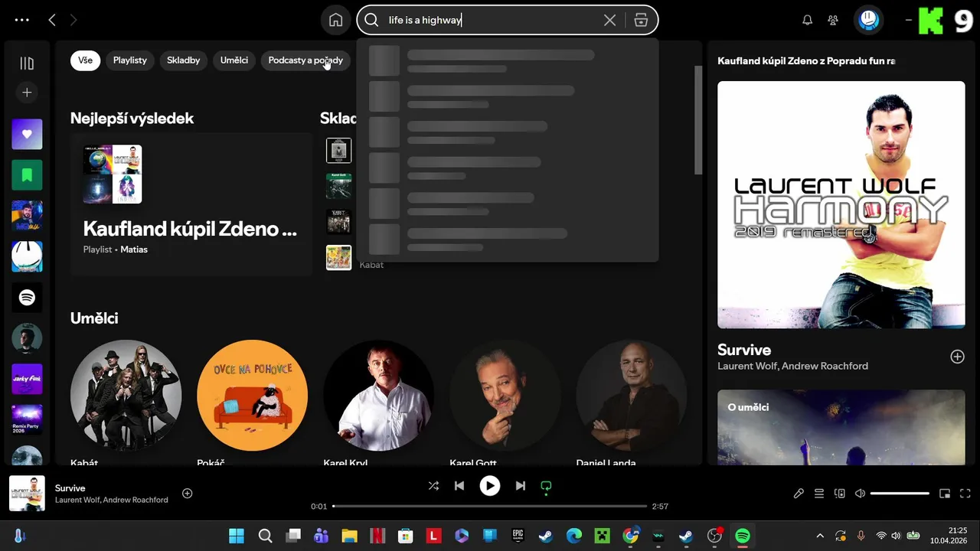Viewport: 980px width, 551px height.
Task: Go forward with the right arrow
Action: [x=73, y=20]
